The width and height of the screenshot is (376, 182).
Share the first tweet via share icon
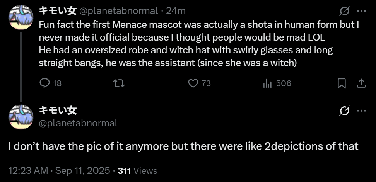pyautogui.click(x=361, y=83)
